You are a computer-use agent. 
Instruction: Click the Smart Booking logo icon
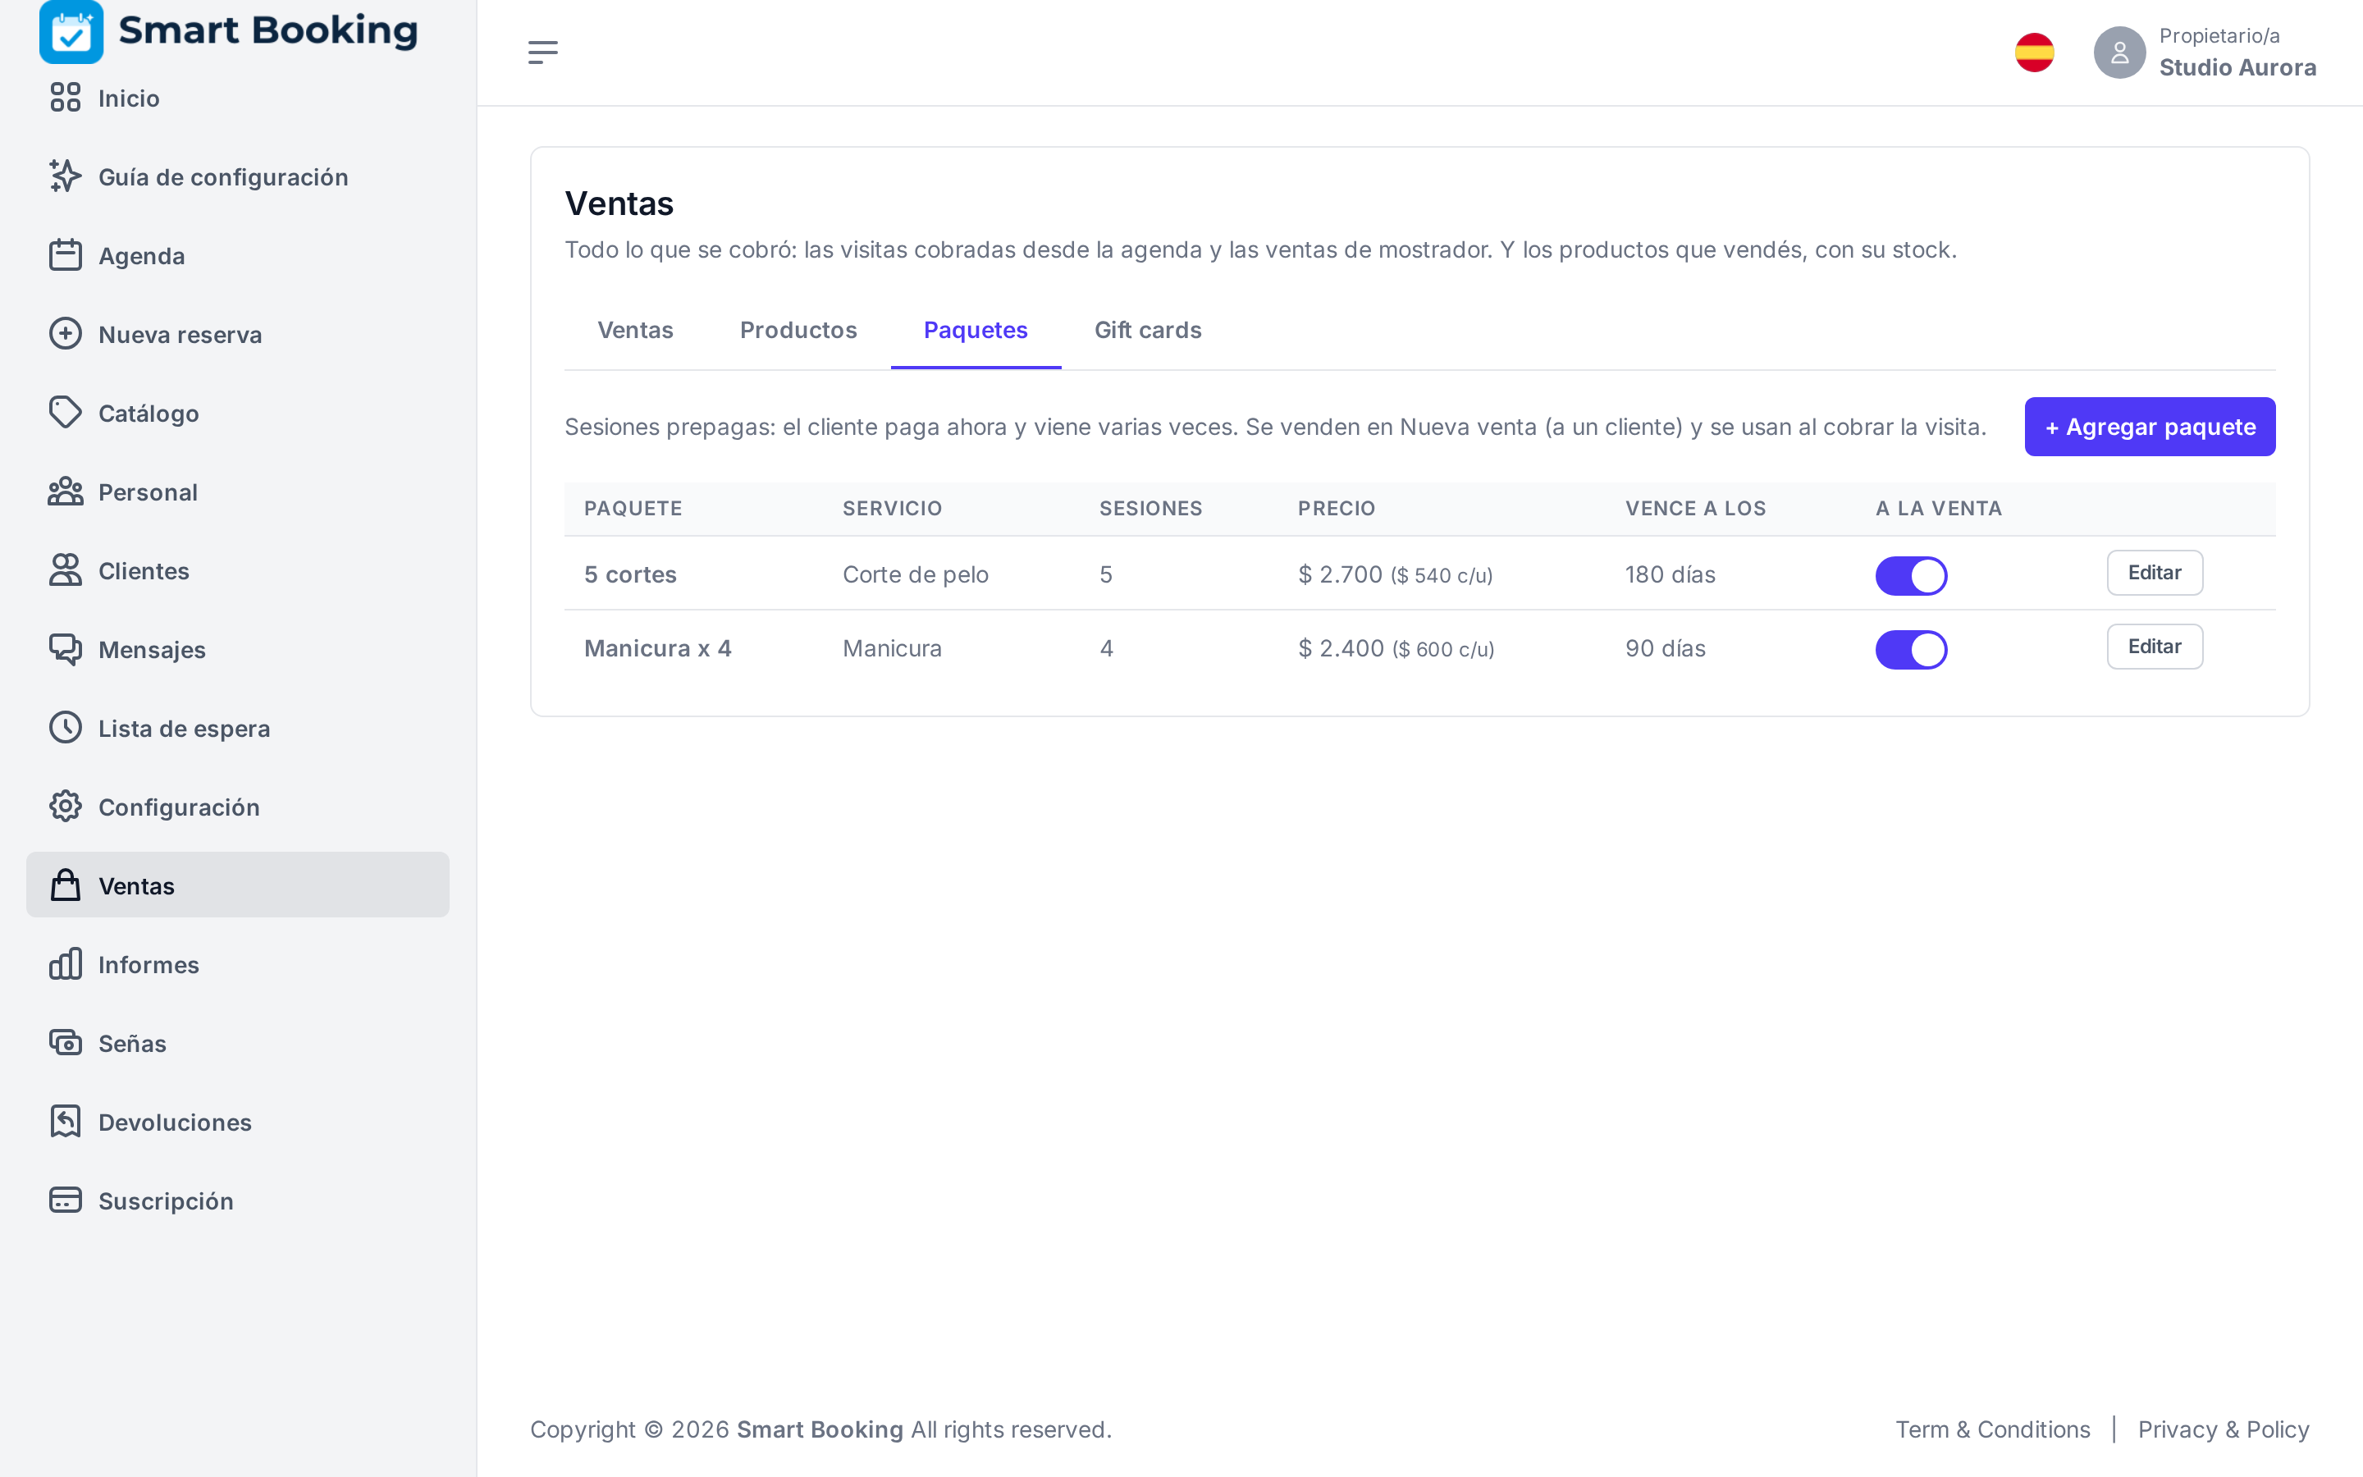(71, 31)
